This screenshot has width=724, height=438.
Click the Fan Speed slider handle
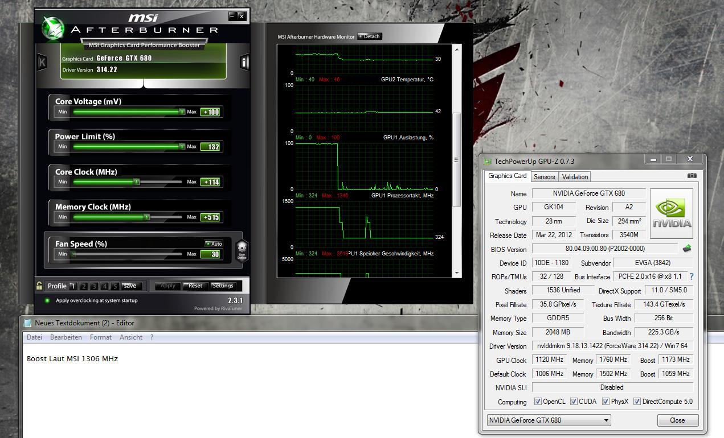coord(73,254)
